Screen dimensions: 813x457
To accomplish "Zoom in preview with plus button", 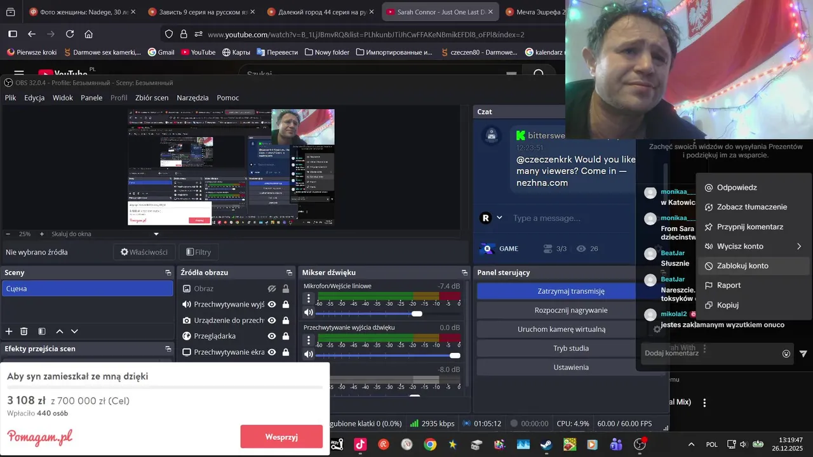I will coord(42,234).
